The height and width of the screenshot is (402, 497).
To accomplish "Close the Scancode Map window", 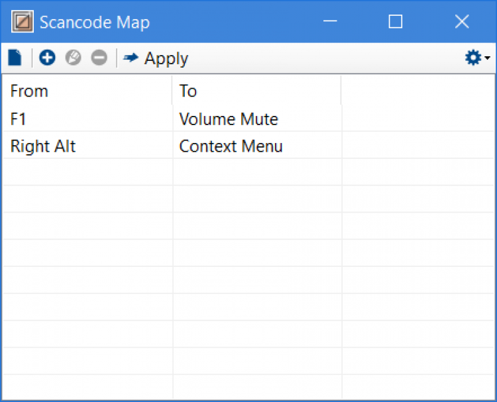I will (x=462, y=22).
